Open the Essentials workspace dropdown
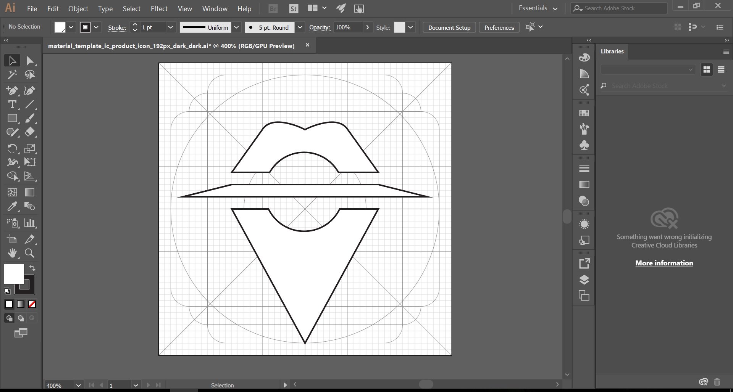 pyautogui.click(x=538, y=8)
